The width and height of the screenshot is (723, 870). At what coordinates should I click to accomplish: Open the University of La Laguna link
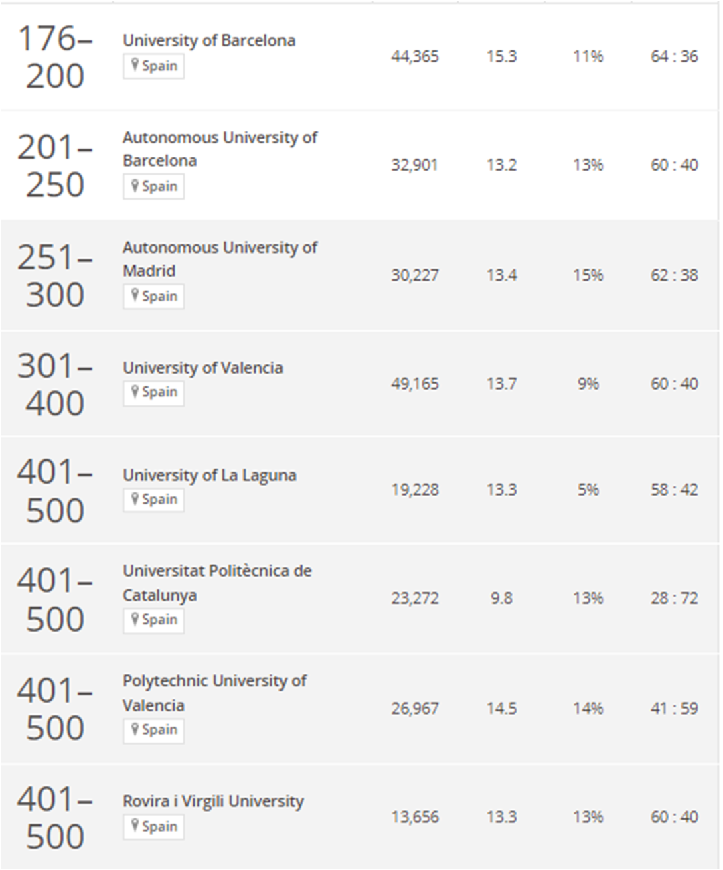210,475
